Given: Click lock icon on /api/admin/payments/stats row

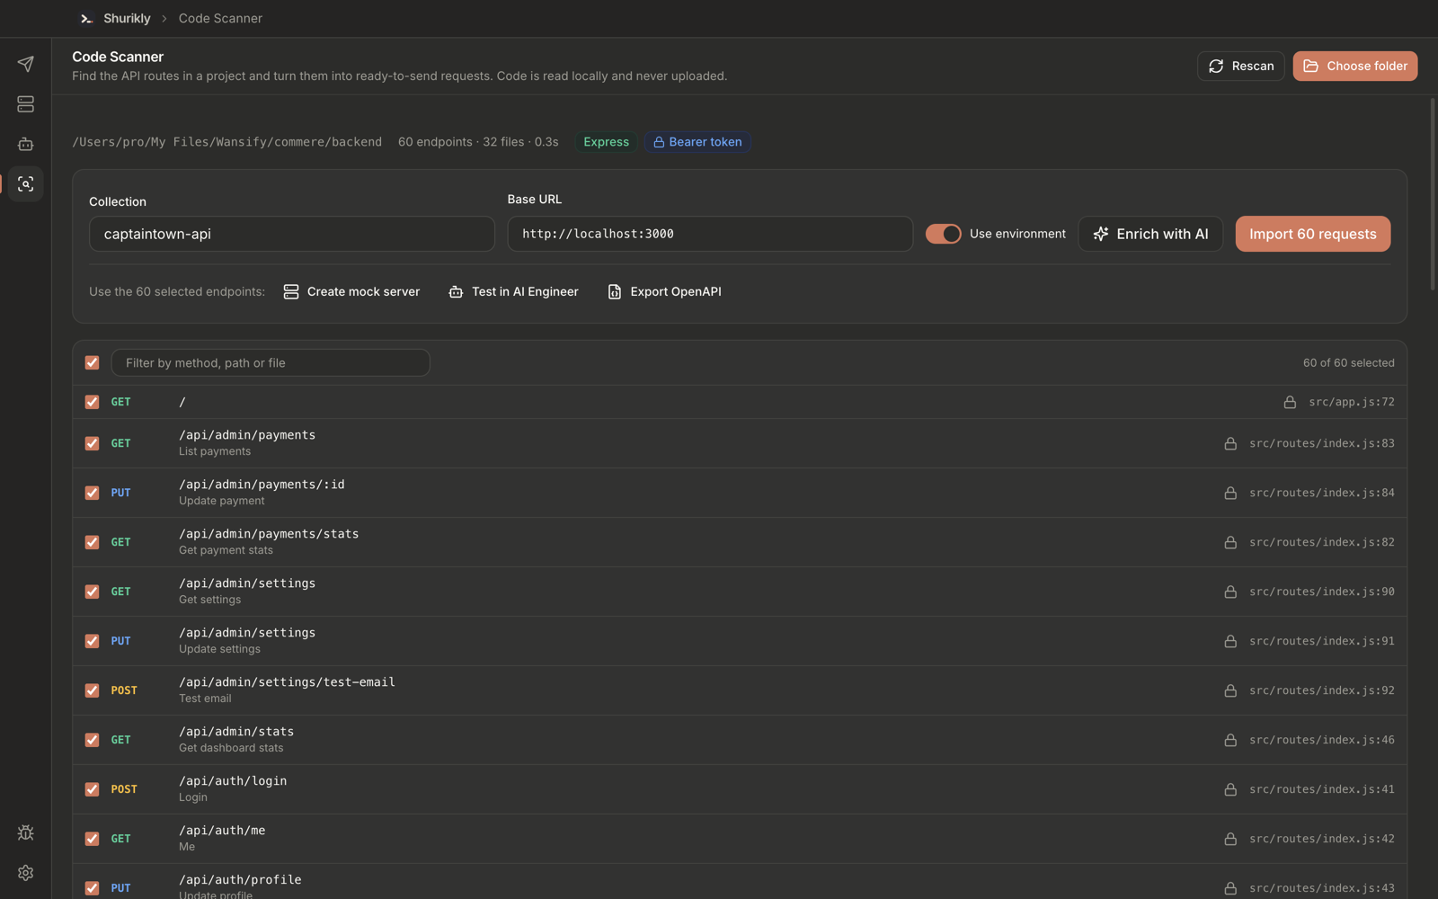Looking at the screenshot, I should (x=1230, y=542).
